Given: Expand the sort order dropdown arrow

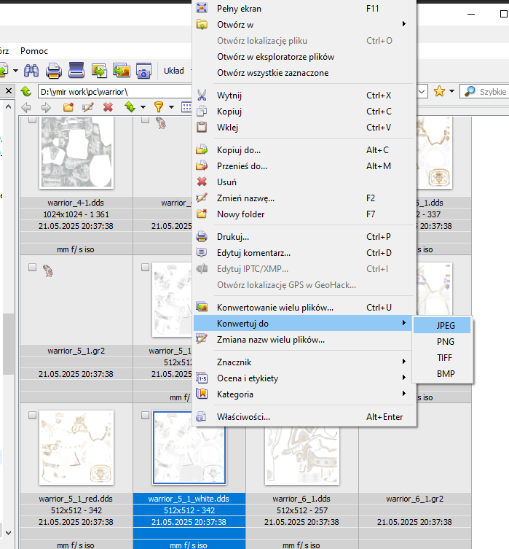Looking at the screenshot, I should tap(143, 107).
